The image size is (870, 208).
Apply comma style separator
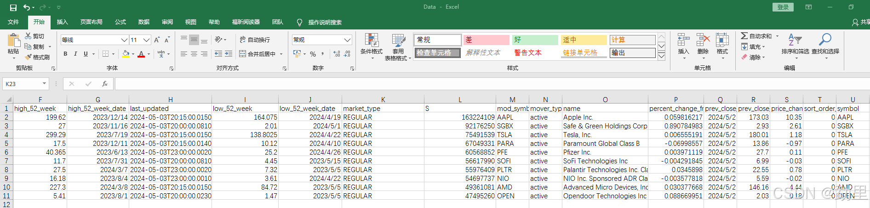[x=323, y=54]
